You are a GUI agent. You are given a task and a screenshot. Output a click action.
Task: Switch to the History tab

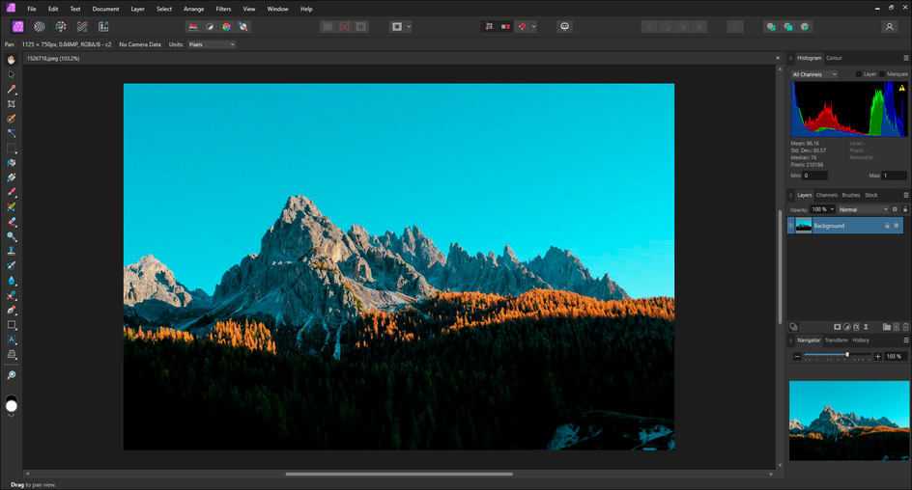[861, 340]
